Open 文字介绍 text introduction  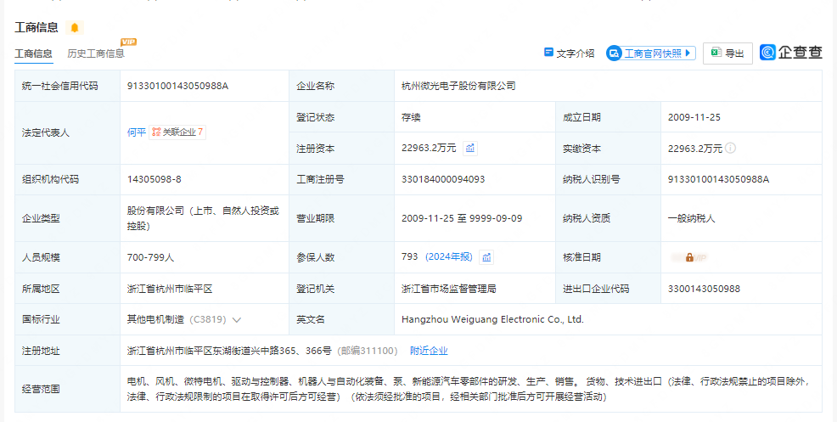pos(569,53)
